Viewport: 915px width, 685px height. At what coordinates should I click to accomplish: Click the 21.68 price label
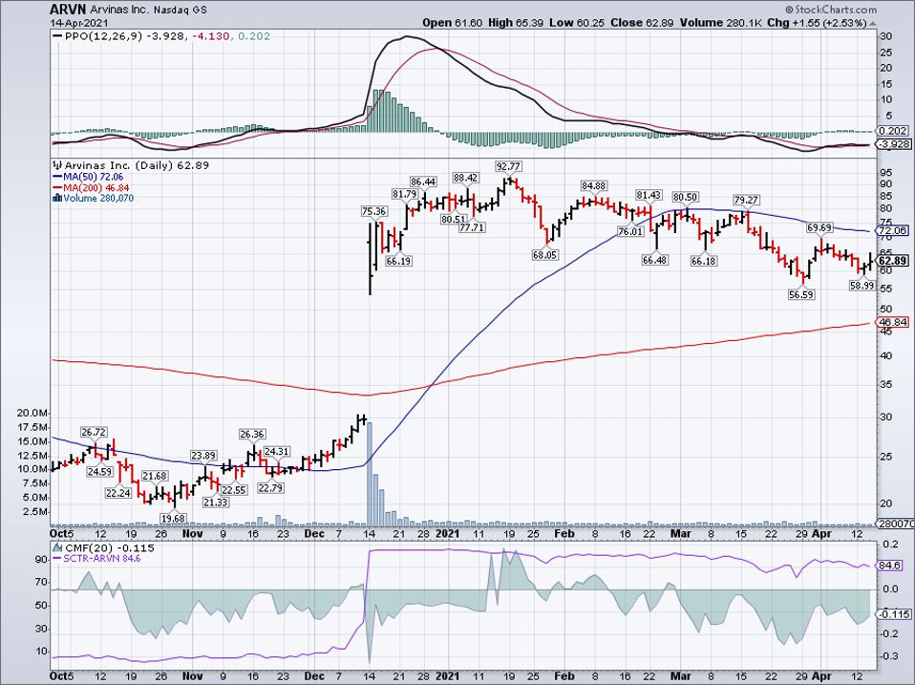point(155,477)
